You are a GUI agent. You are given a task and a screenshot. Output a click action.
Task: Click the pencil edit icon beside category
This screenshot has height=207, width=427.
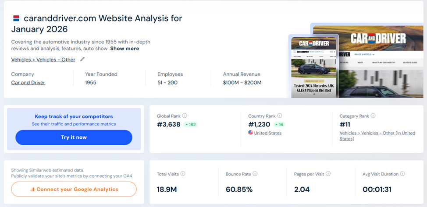(82, 59)
